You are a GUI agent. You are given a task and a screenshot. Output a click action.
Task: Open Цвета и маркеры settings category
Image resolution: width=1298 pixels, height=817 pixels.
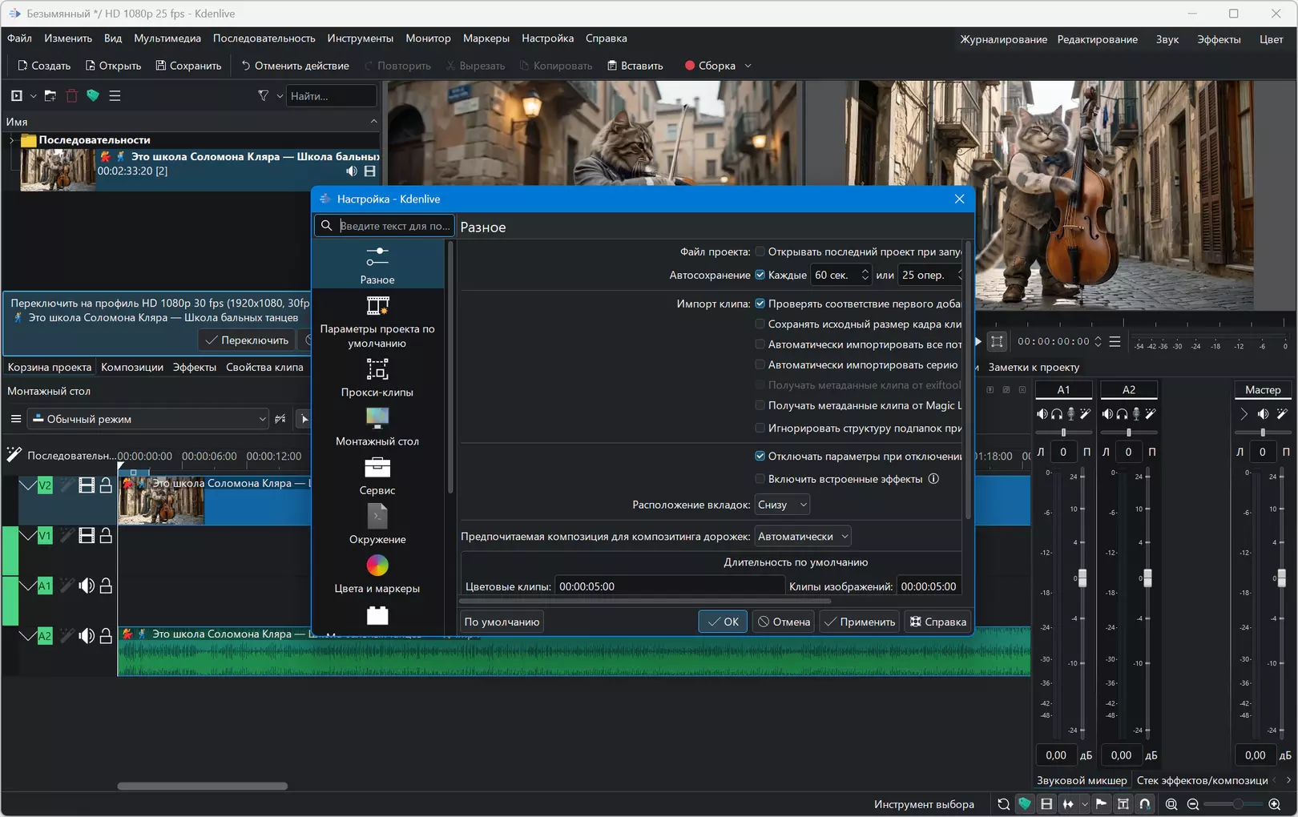377,574
